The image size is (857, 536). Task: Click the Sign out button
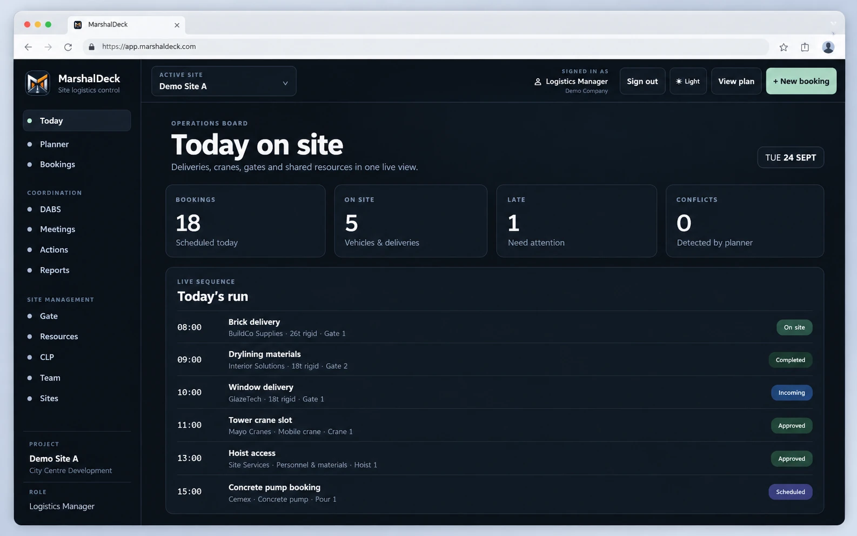642,81
